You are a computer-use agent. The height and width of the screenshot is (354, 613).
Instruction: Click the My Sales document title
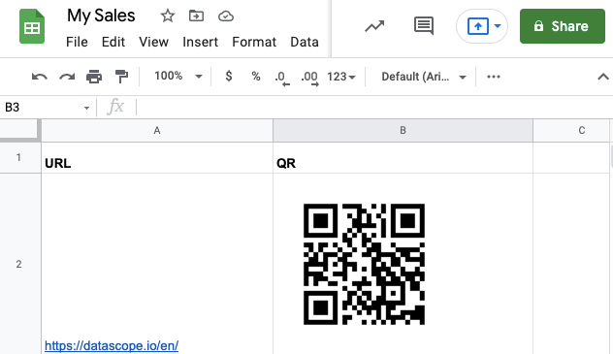point(101,16)
